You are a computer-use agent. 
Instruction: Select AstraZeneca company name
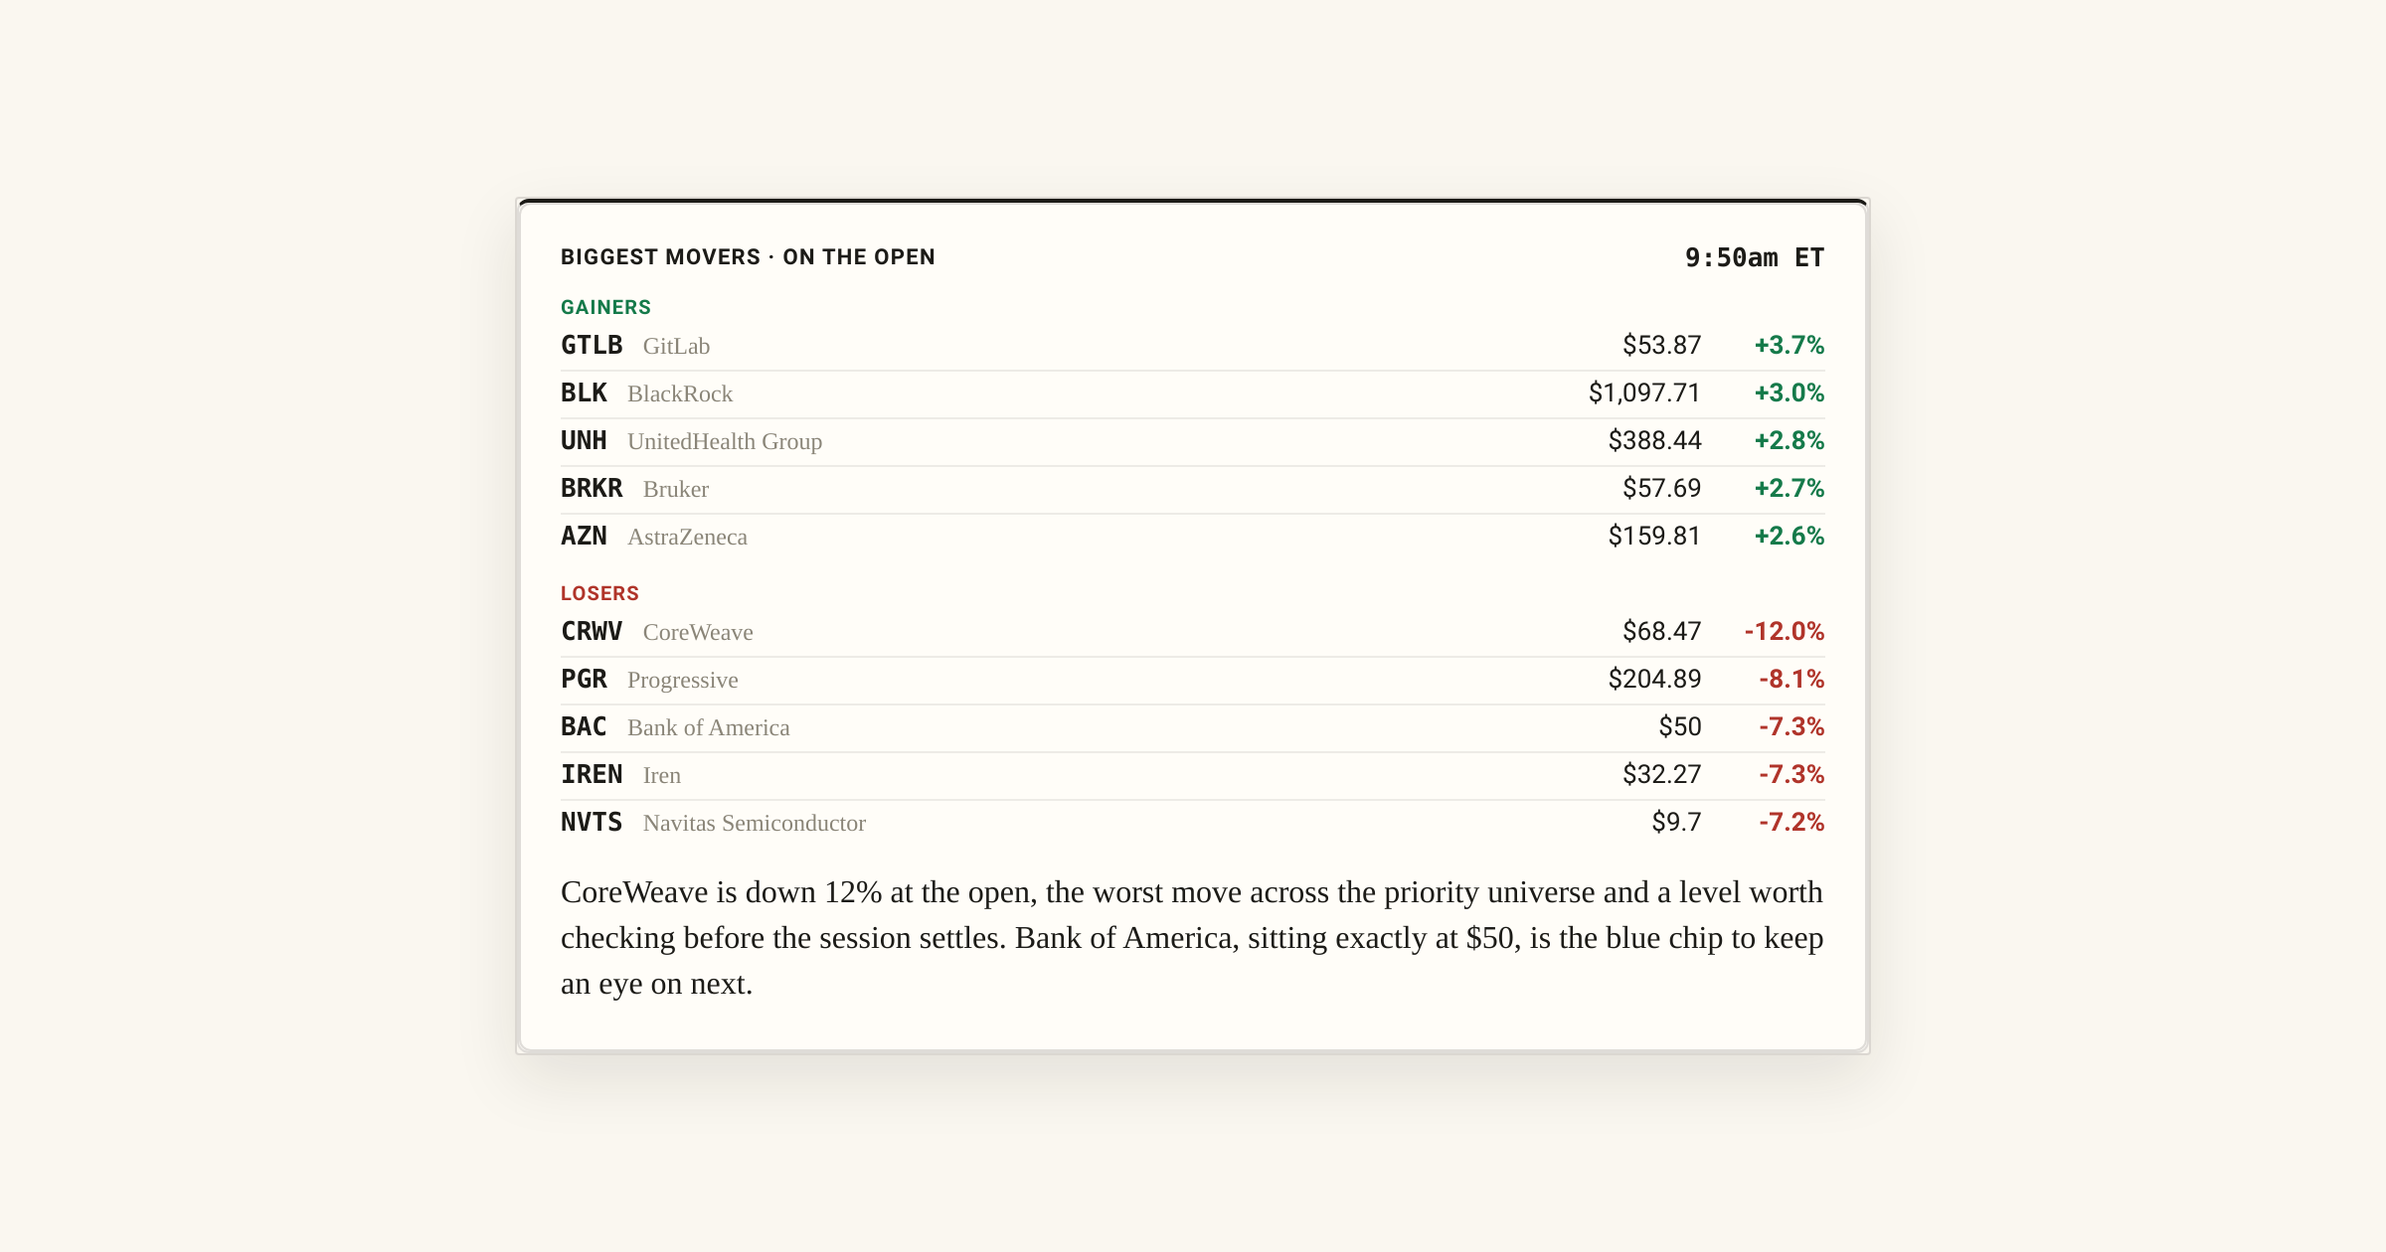pos(687,537)
